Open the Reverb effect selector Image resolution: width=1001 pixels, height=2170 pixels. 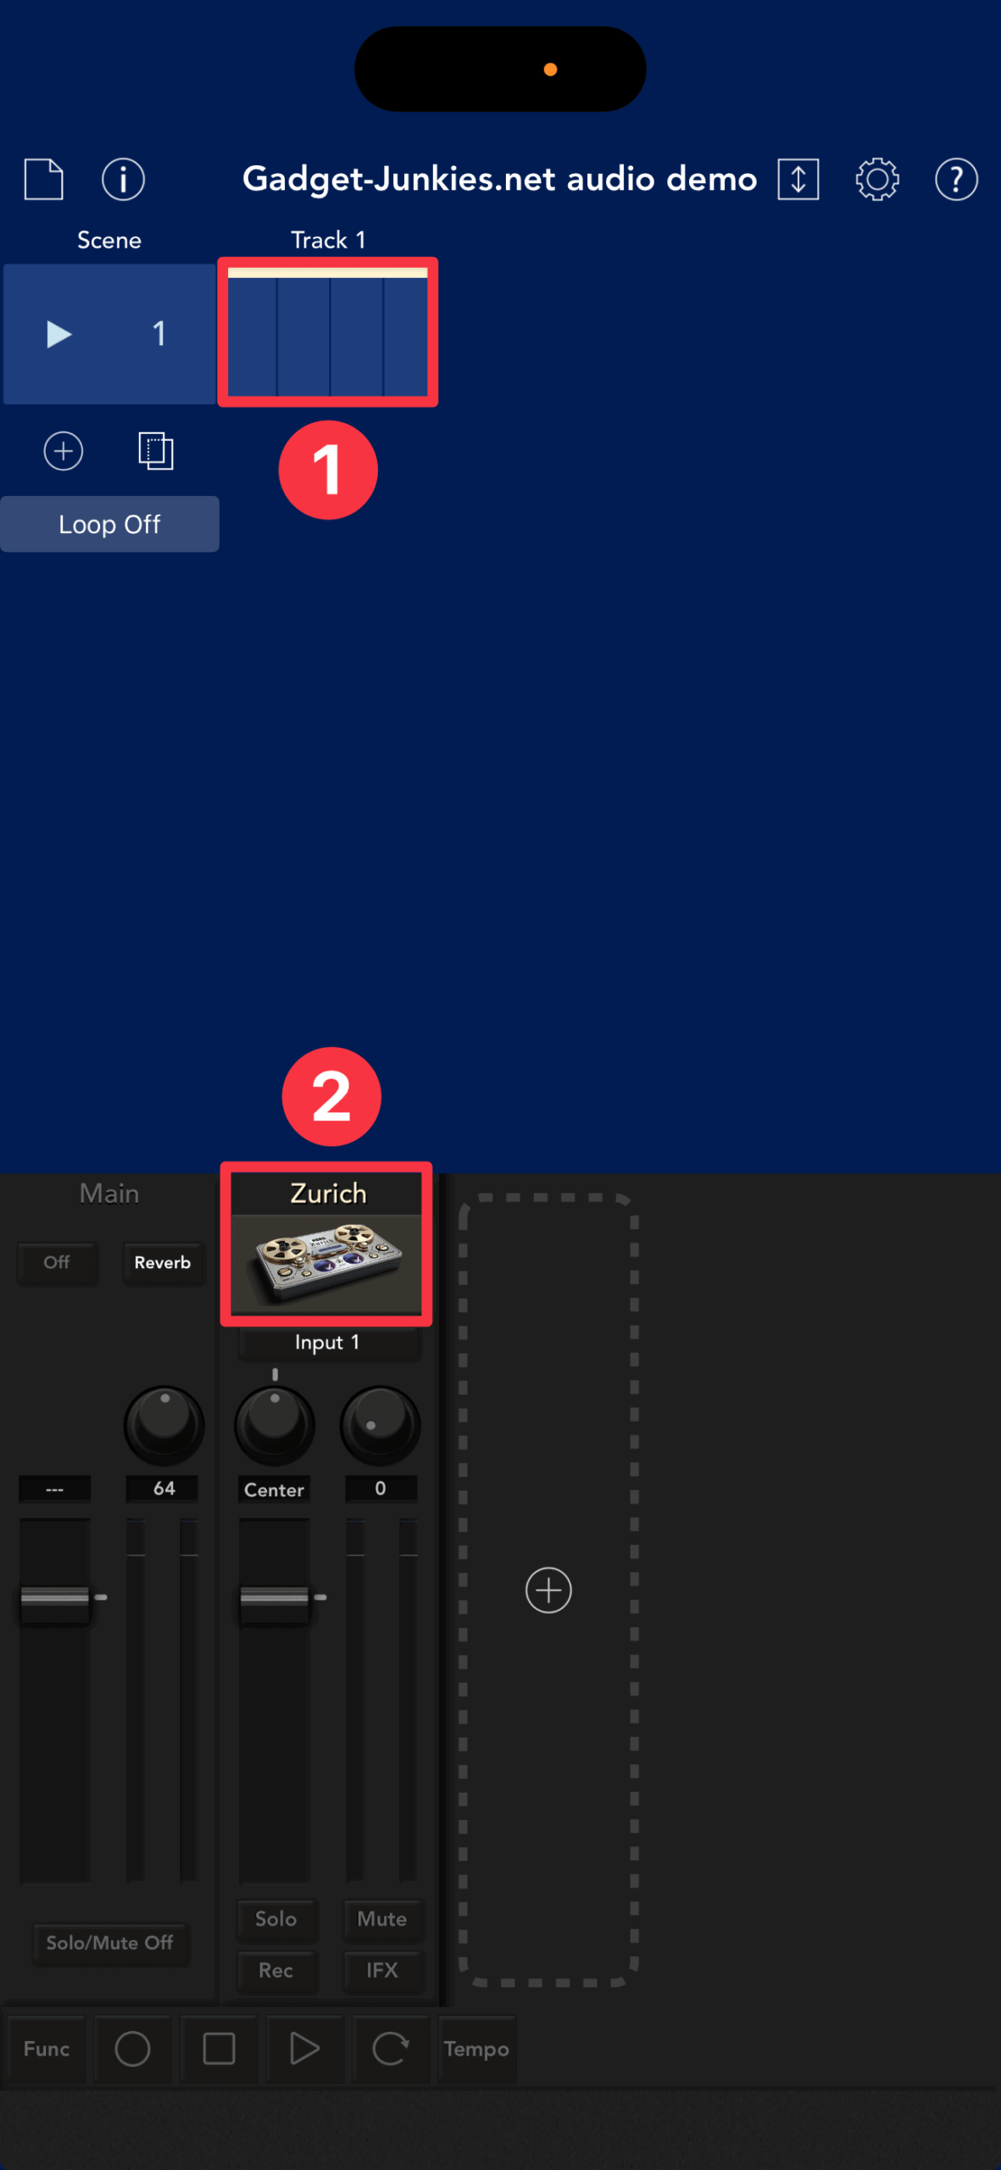coord(163,1262)
